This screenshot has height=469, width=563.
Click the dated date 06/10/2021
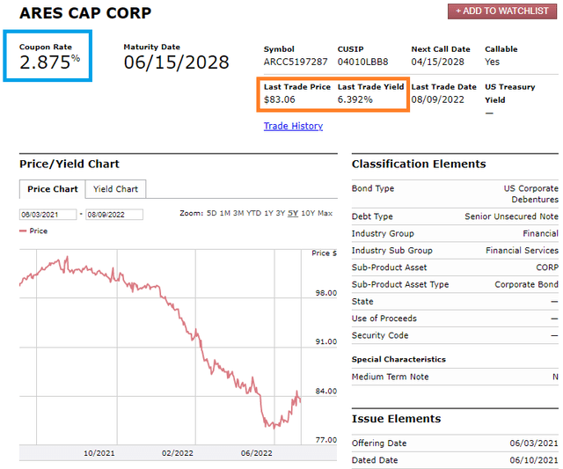pyautogui.click(x=534, y=460)
